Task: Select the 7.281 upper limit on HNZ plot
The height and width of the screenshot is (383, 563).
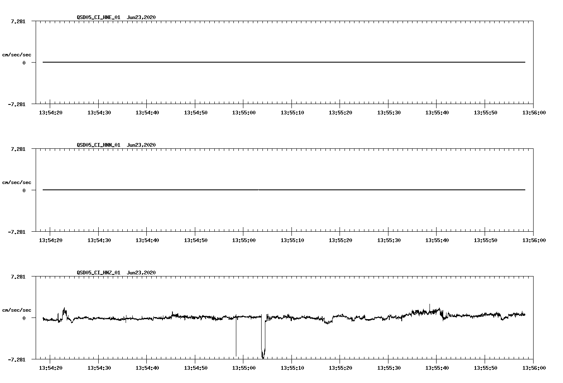Action: 18,276
